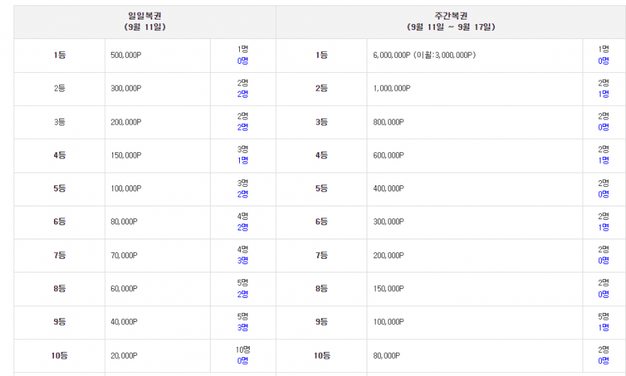Viewport: 626px width, 376px height.
Task: Click blue 2명 link in daily 3등 row
Action: point(243,128)
